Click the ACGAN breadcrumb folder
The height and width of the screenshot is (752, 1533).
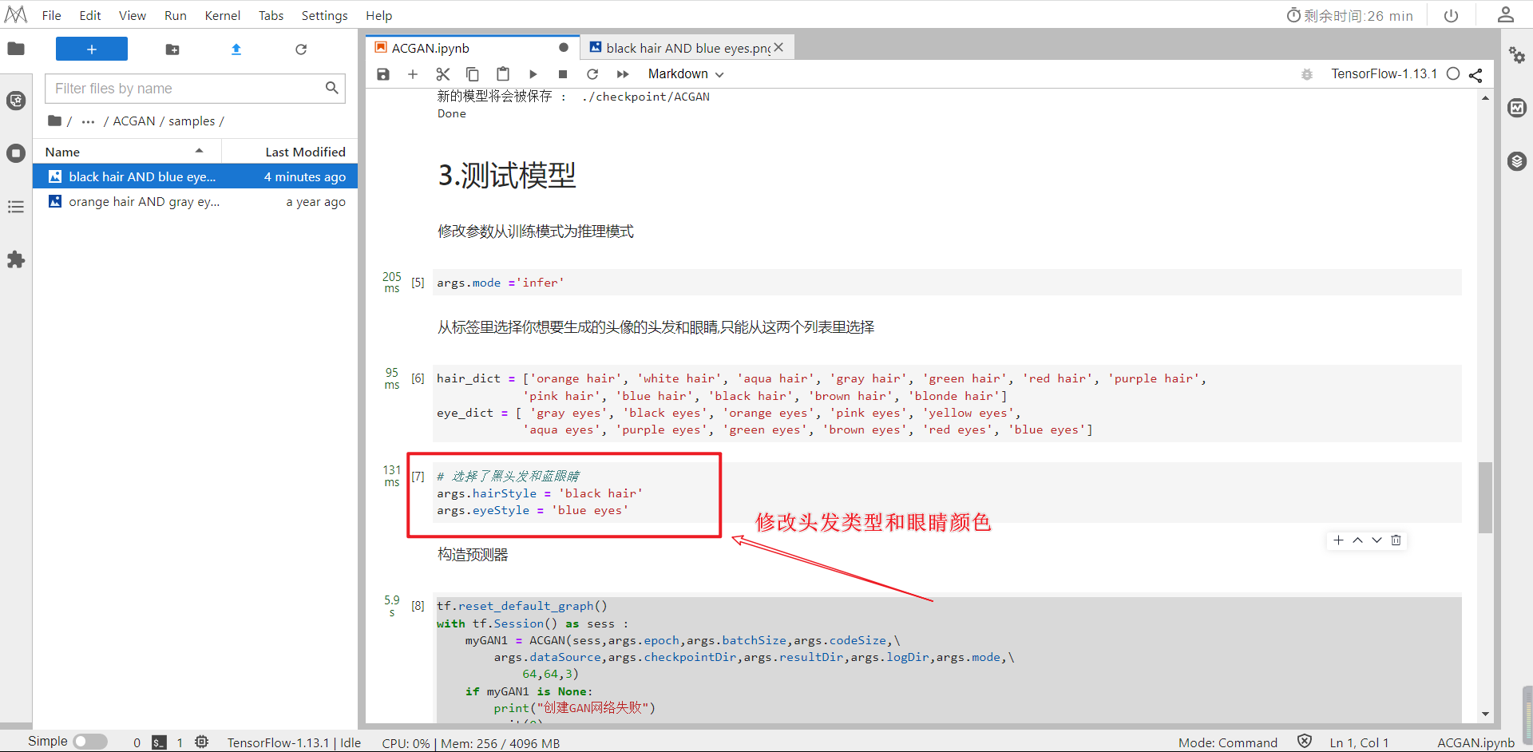tap(134, 121)
